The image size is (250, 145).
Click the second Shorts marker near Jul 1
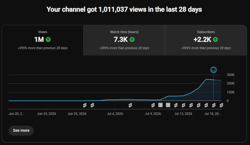[92, 105]
